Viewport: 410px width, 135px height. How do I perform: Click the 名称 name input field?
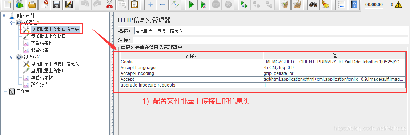coord(270,31)
